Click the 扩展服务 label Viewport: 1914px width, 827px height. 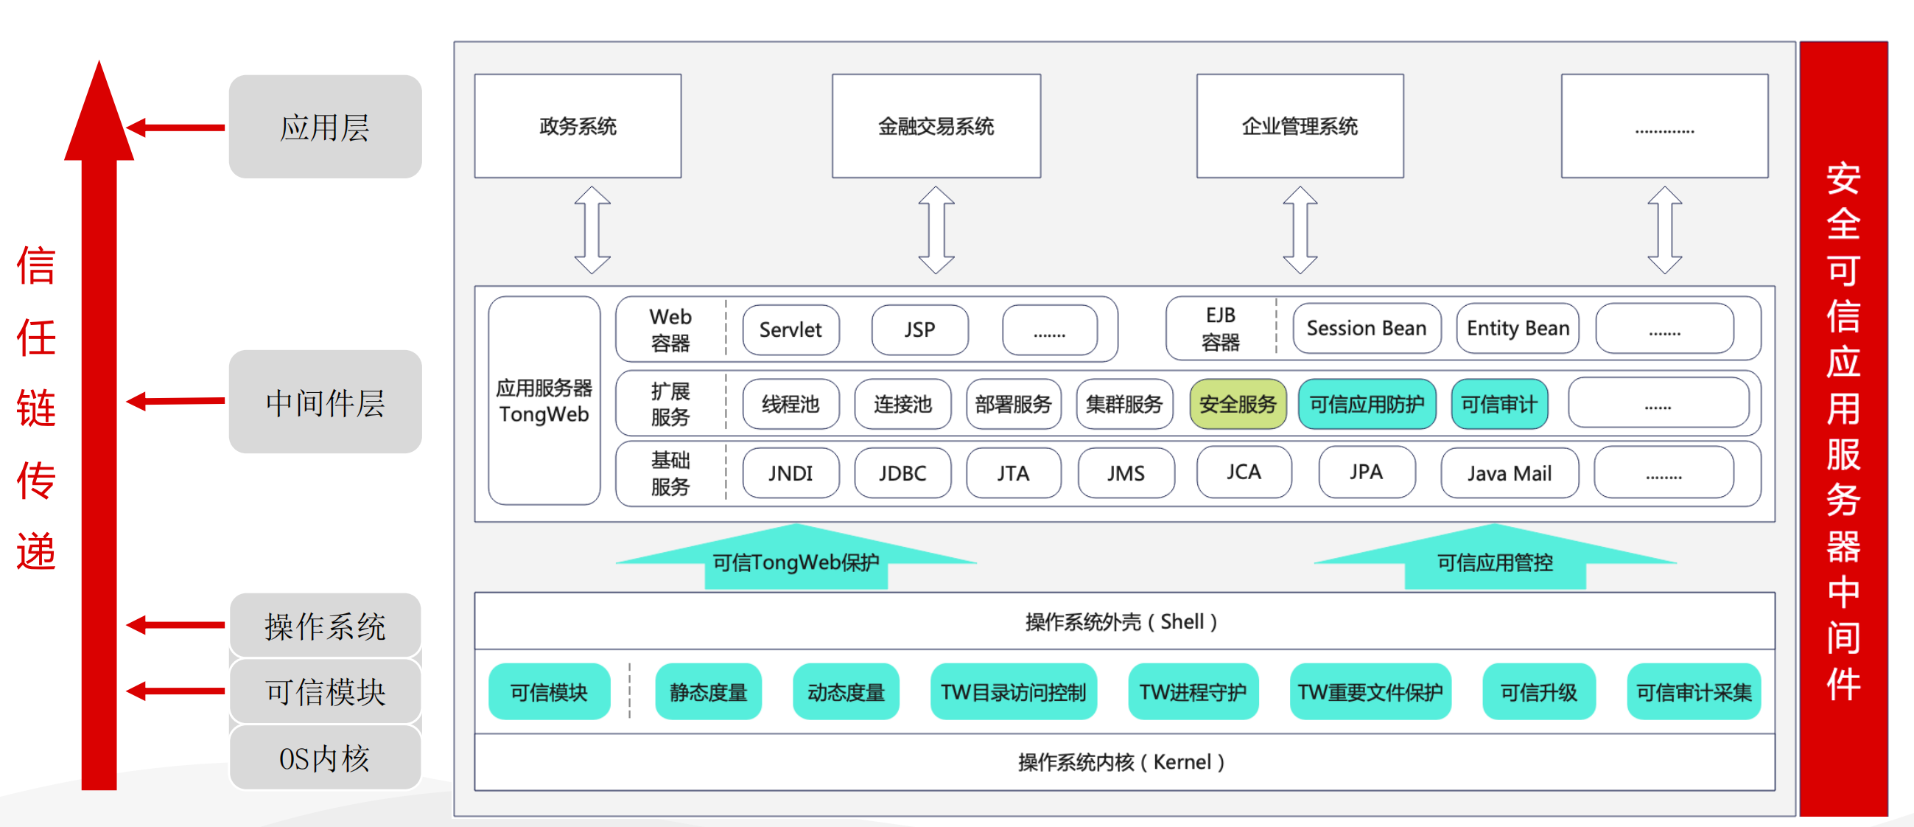[x=670, y=404]
